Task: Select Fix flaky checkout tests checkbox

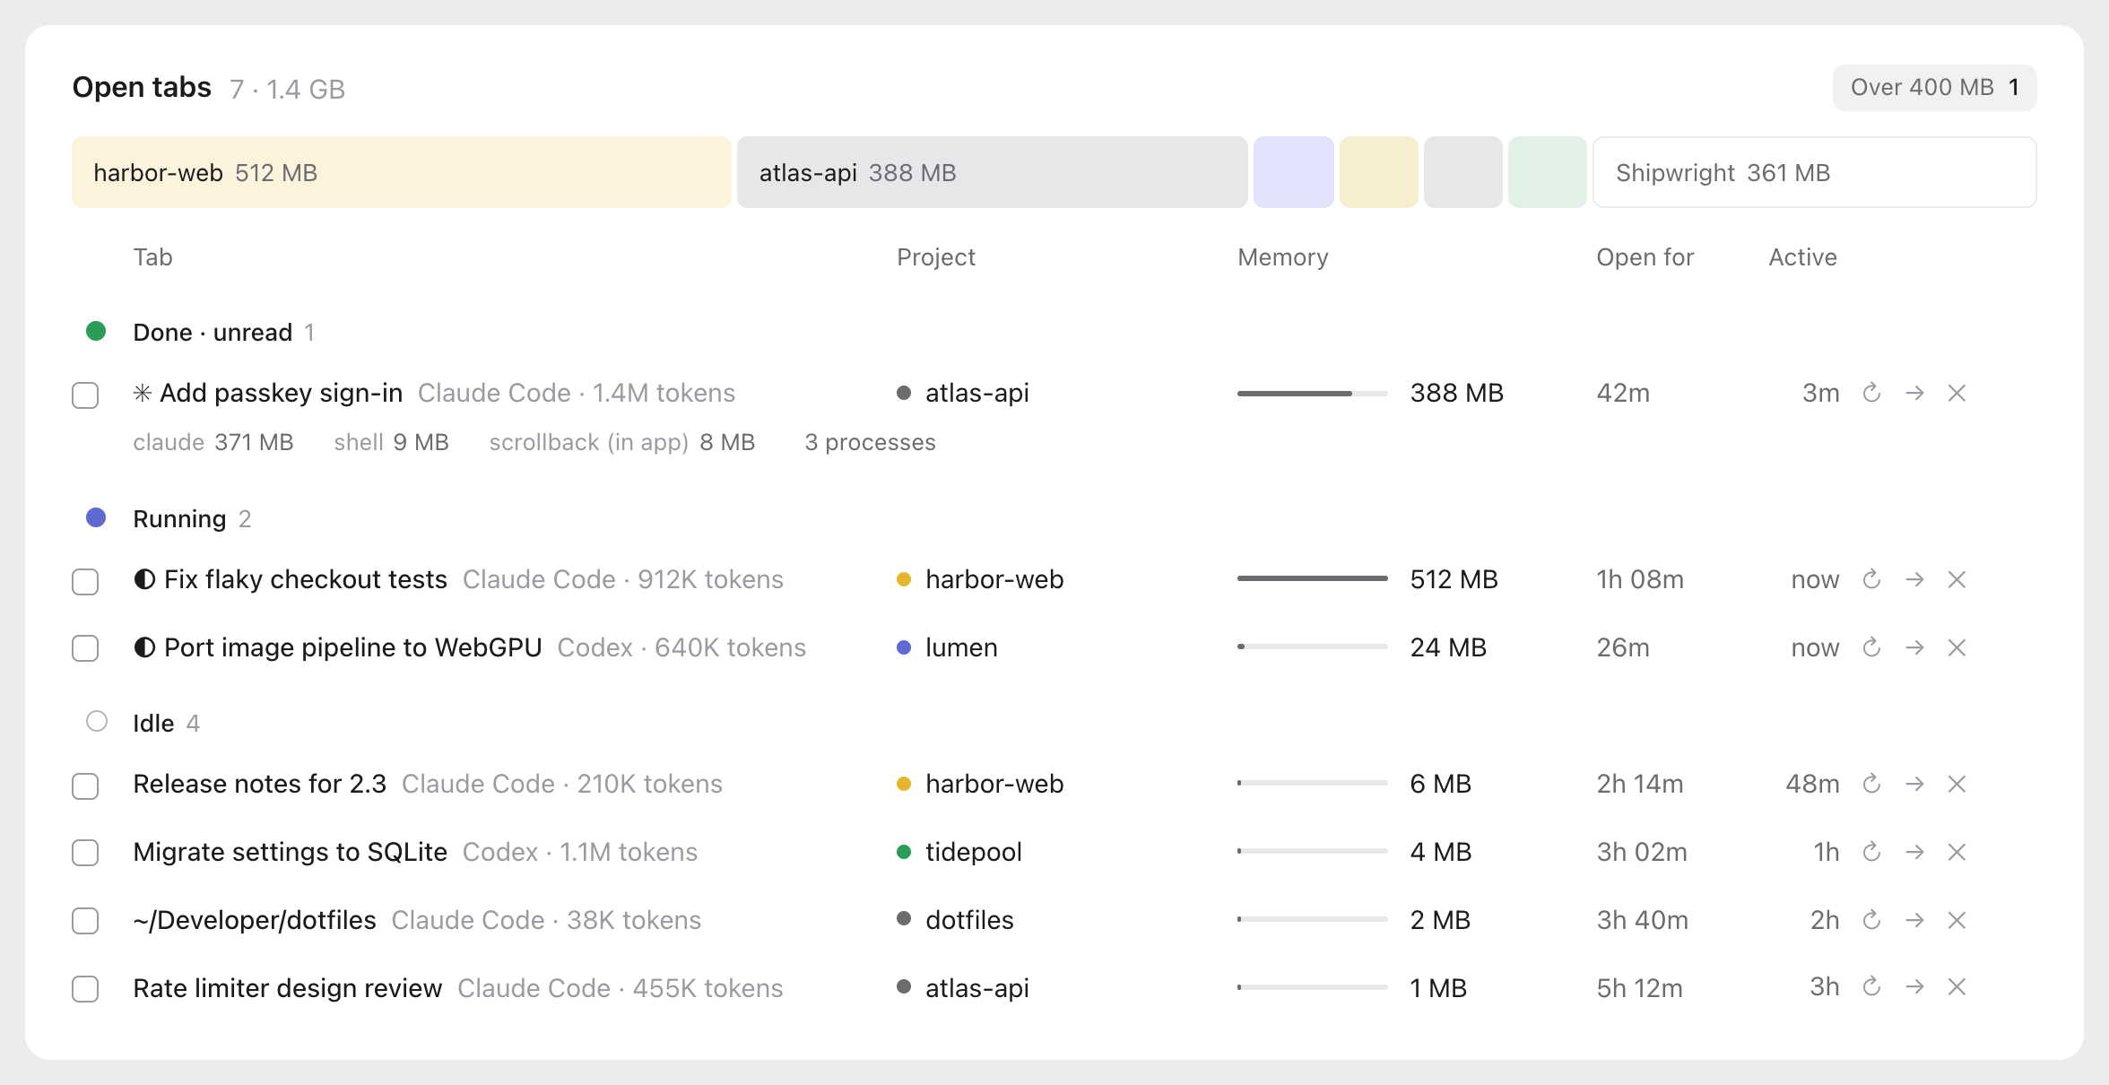Action: [85, 582]
